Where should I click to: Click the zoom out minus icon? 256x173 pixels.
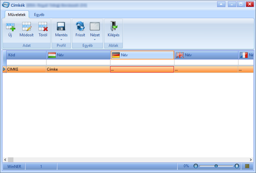pos(196,166)
